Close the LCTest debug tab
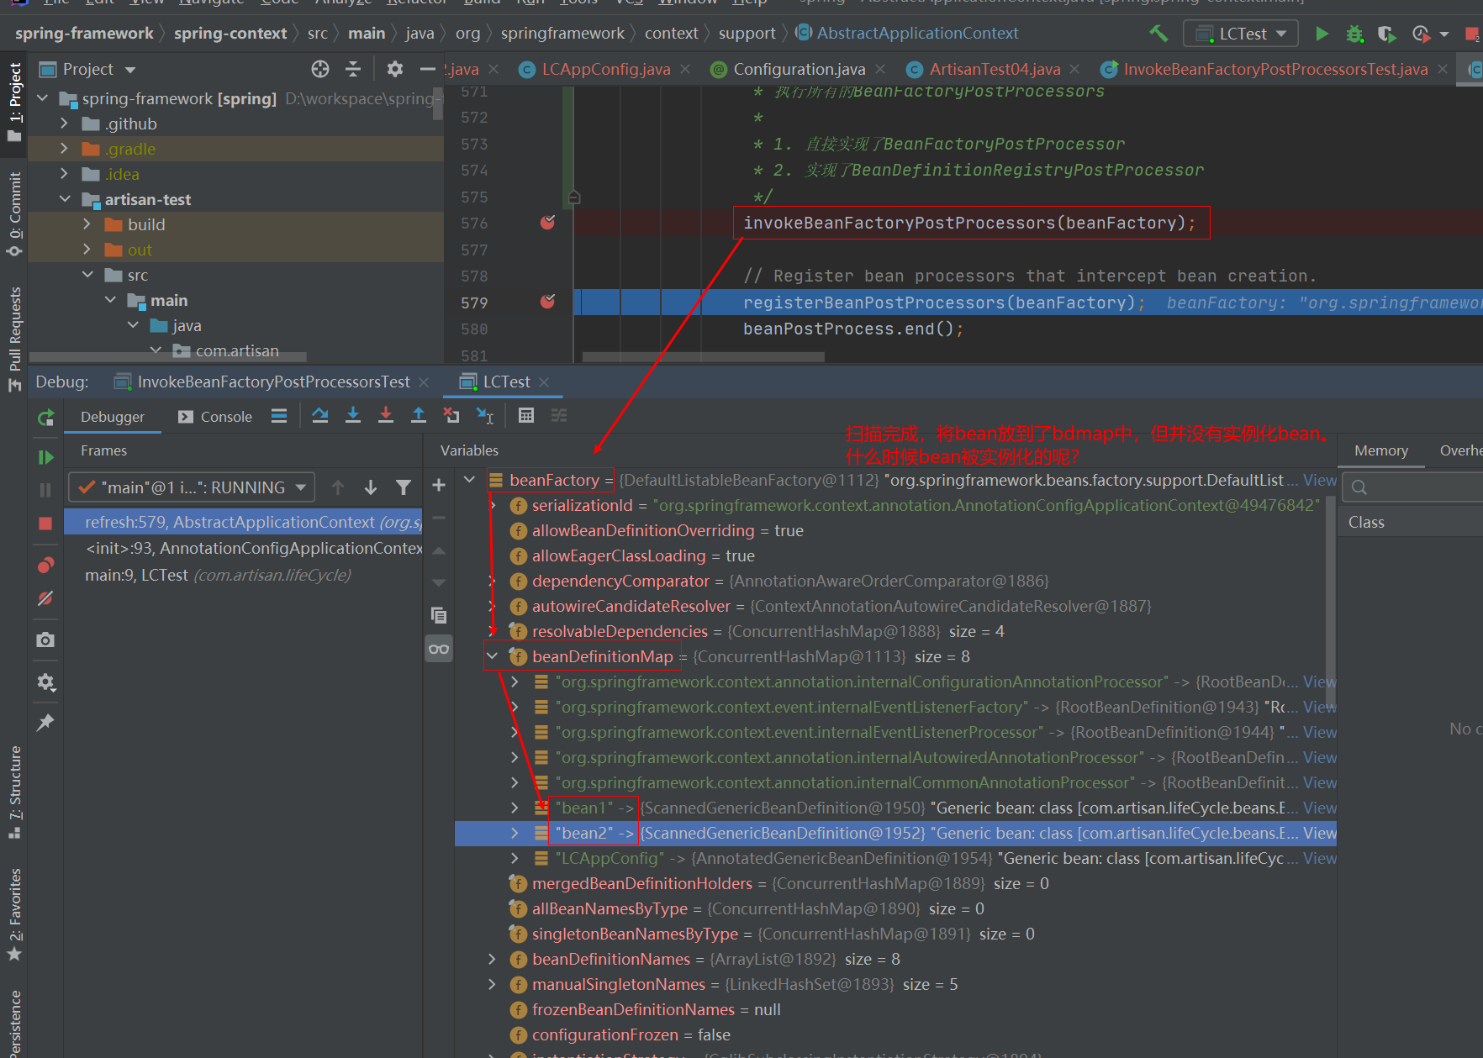The image size is (1483, 1058). click(x=544, y=382)
